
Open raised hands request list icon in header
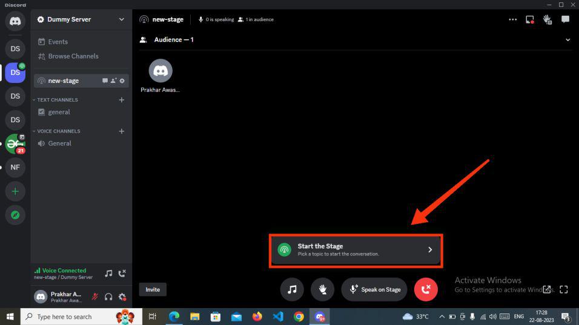click(x=548, y=19)
